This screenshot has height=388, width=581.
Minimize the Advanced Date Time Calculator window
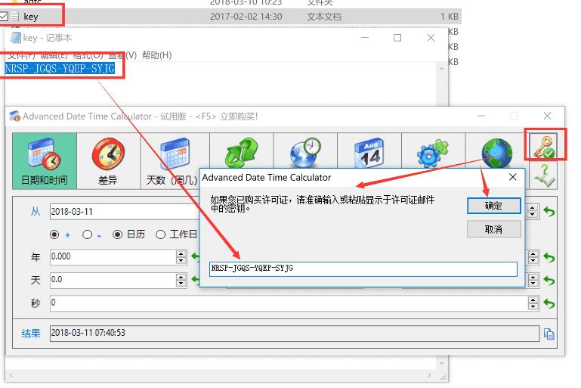(481, 116)
